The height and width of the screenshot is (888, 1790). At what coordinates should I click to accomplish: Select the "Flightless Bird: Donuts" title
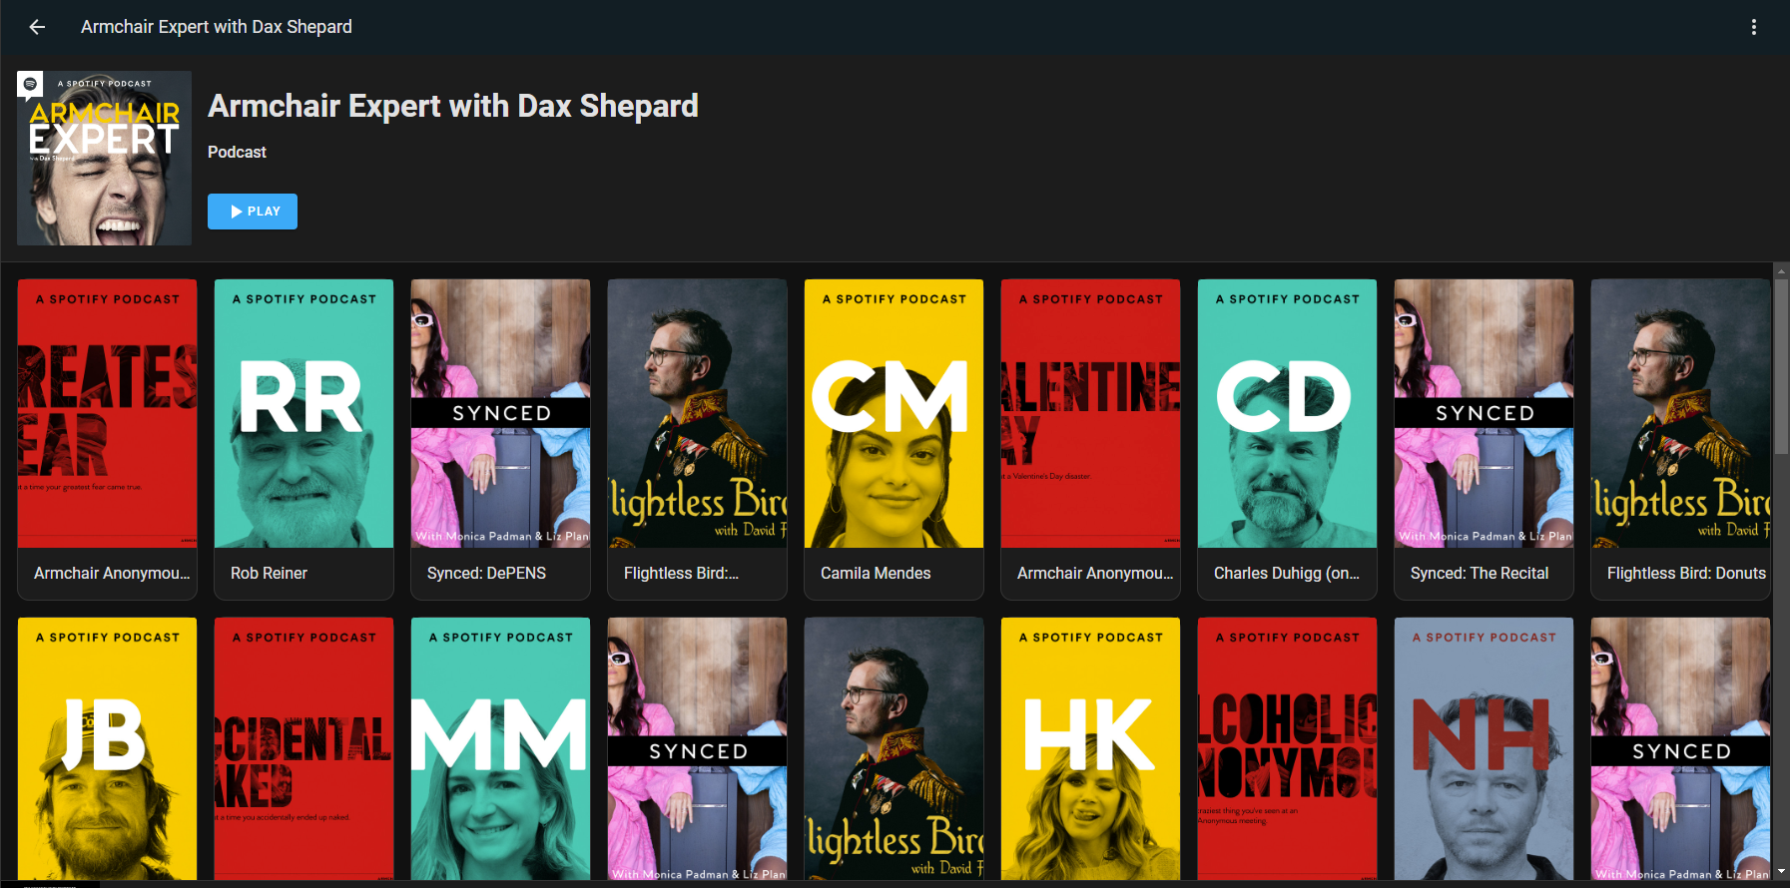(1686, 573)
